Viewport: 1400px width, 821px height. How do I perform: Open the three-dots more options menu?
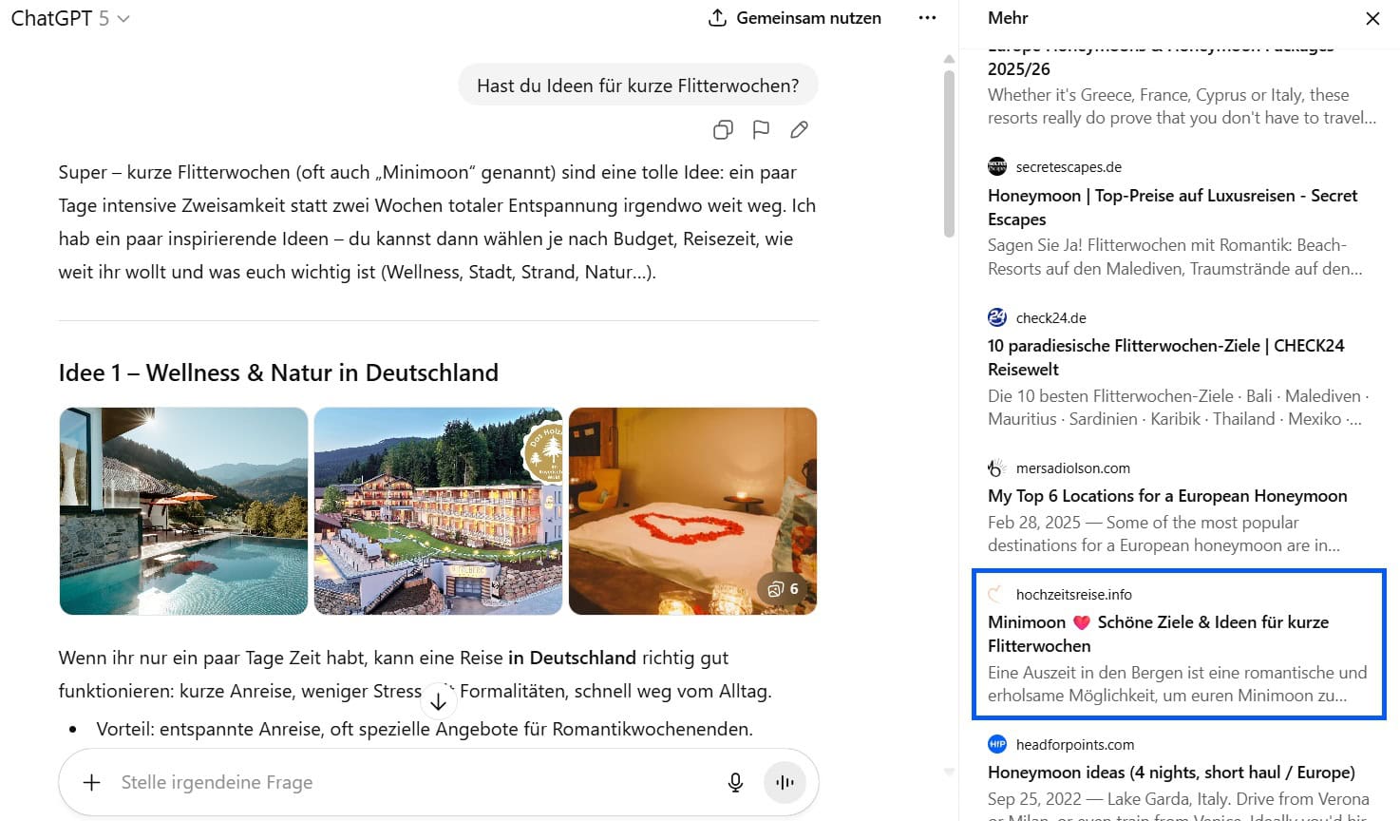coord(927,18)
